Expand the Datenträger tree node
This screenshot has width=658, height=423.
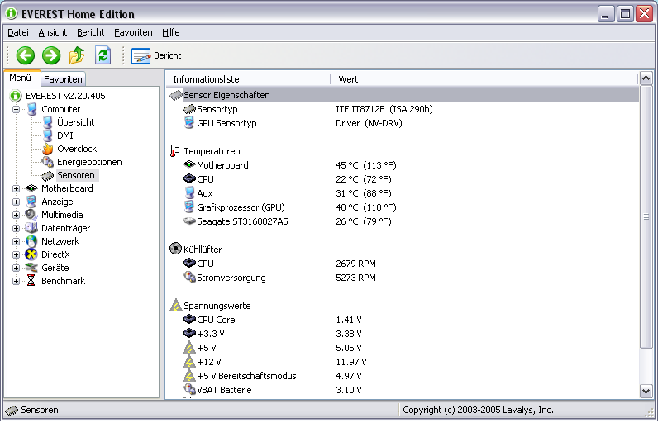pyautogui.click(x=16, y=229)
